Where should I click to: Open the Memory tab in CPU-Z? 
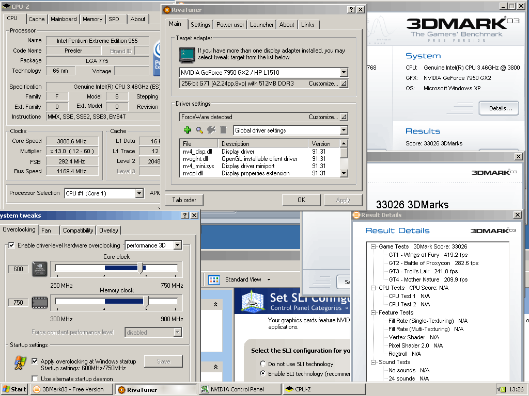pos(92,19)
